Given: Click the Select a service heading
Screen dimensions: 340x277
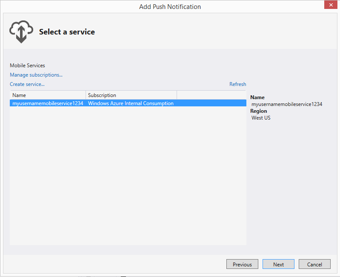Looking at the screenshot, I should pyautogui.click(x=67, y=32).
